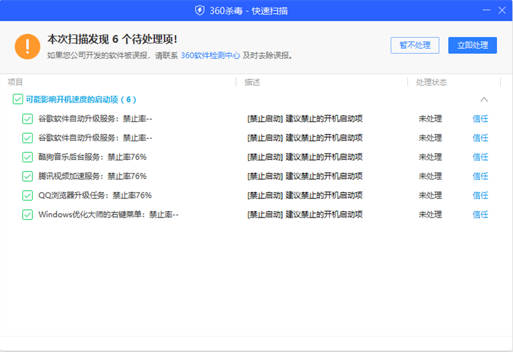Collapse the startup items group with chevron
This screenshot has height=352, width=513.
pos(484,99)
